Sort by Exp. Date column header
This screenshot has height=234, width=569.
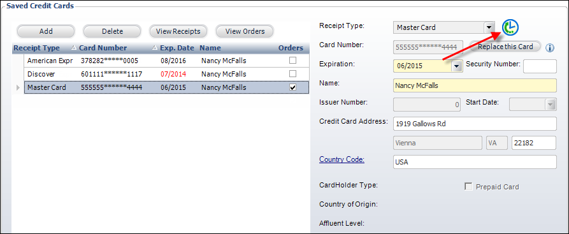(x=177, y=48)
